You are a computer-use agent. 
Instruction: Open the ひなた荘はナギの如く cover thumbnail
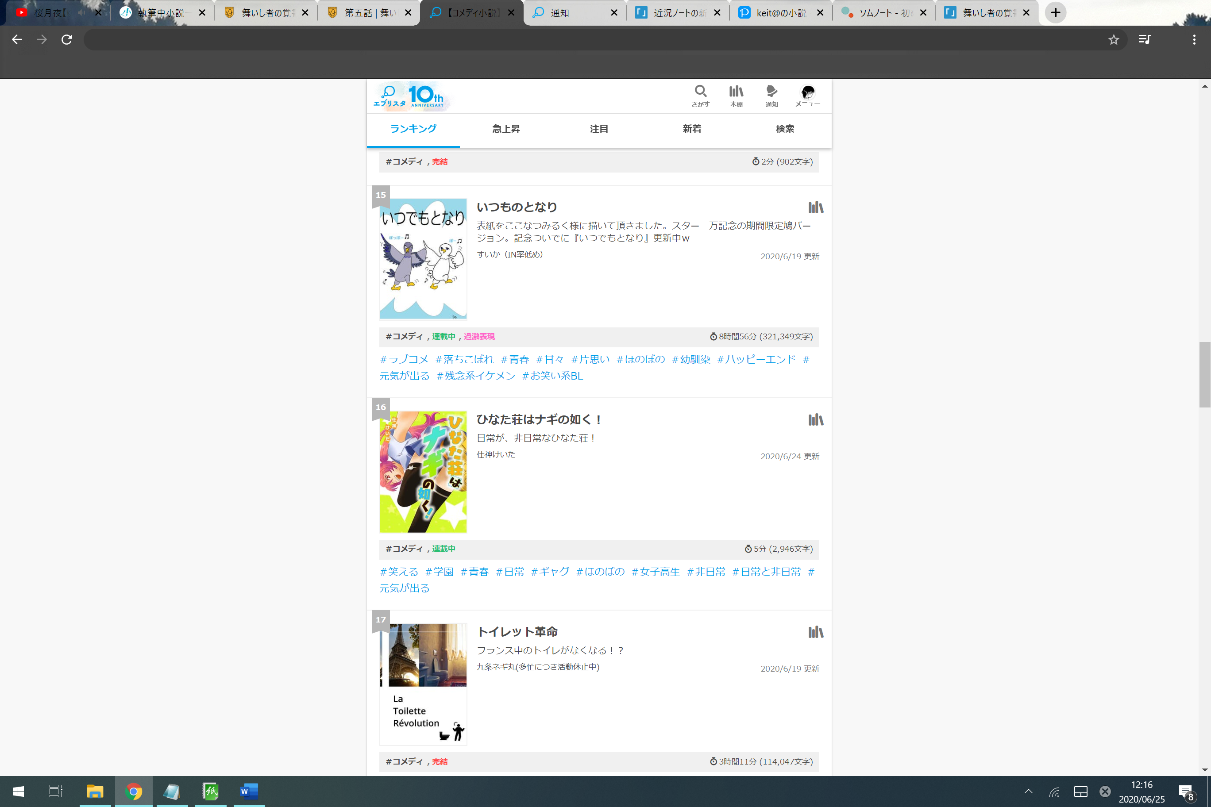coord(423,472)
